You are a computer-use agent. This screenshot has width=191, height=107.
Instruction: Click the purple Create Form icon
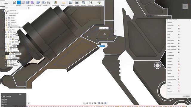(32, 2)
